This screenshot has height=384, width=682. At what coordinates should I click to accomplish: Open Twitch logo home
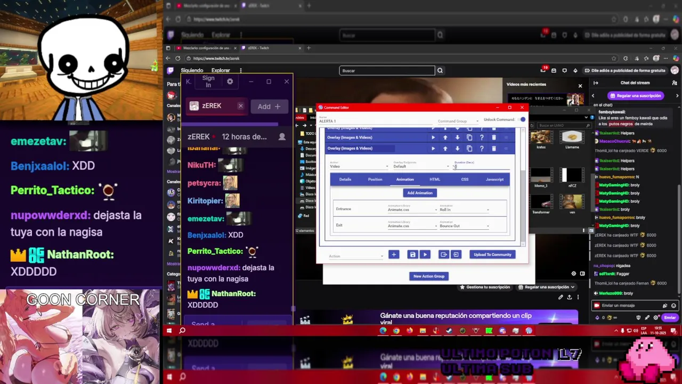(170, 70)
